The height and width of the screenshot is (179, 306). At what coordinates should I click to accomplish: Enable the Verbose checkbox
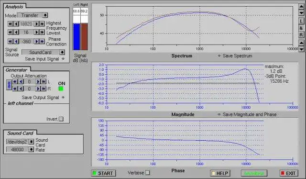pyautogui.click(x=148, y=173)
